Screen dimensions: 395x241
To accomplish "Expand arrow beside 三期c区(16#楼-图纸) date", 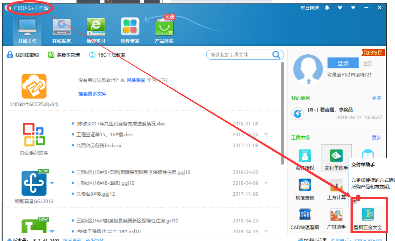I will pos(266,183).
